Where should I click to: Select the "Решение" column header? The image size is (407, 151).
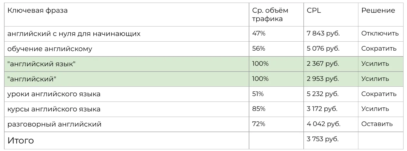pos(378,11)
